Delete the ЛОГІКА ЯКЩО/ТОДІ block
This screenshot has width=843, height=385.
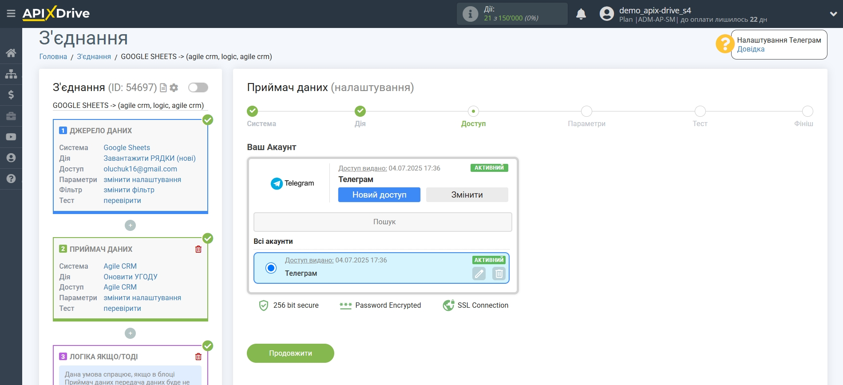tap(198, 357)
